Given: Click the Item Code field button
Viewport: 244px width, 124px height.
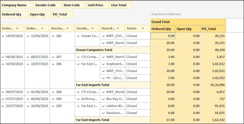Looking at the screenshot, I should click(x=74, y=5).
